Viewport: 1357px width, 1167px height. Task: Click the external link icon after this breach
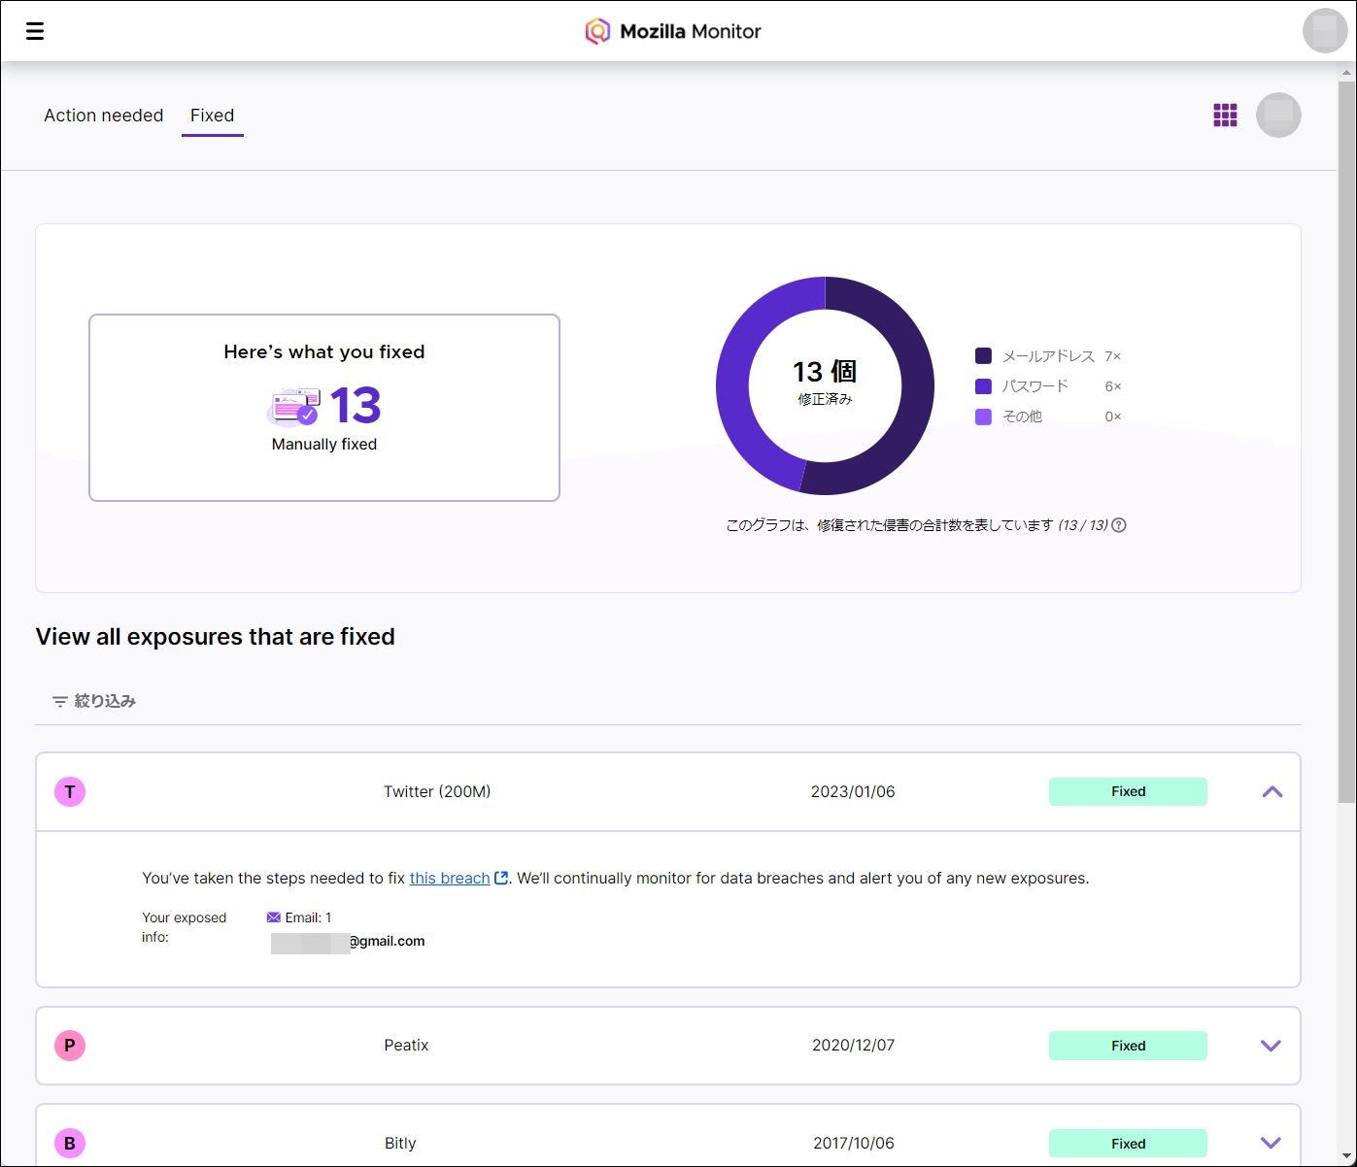coord(501,878)
